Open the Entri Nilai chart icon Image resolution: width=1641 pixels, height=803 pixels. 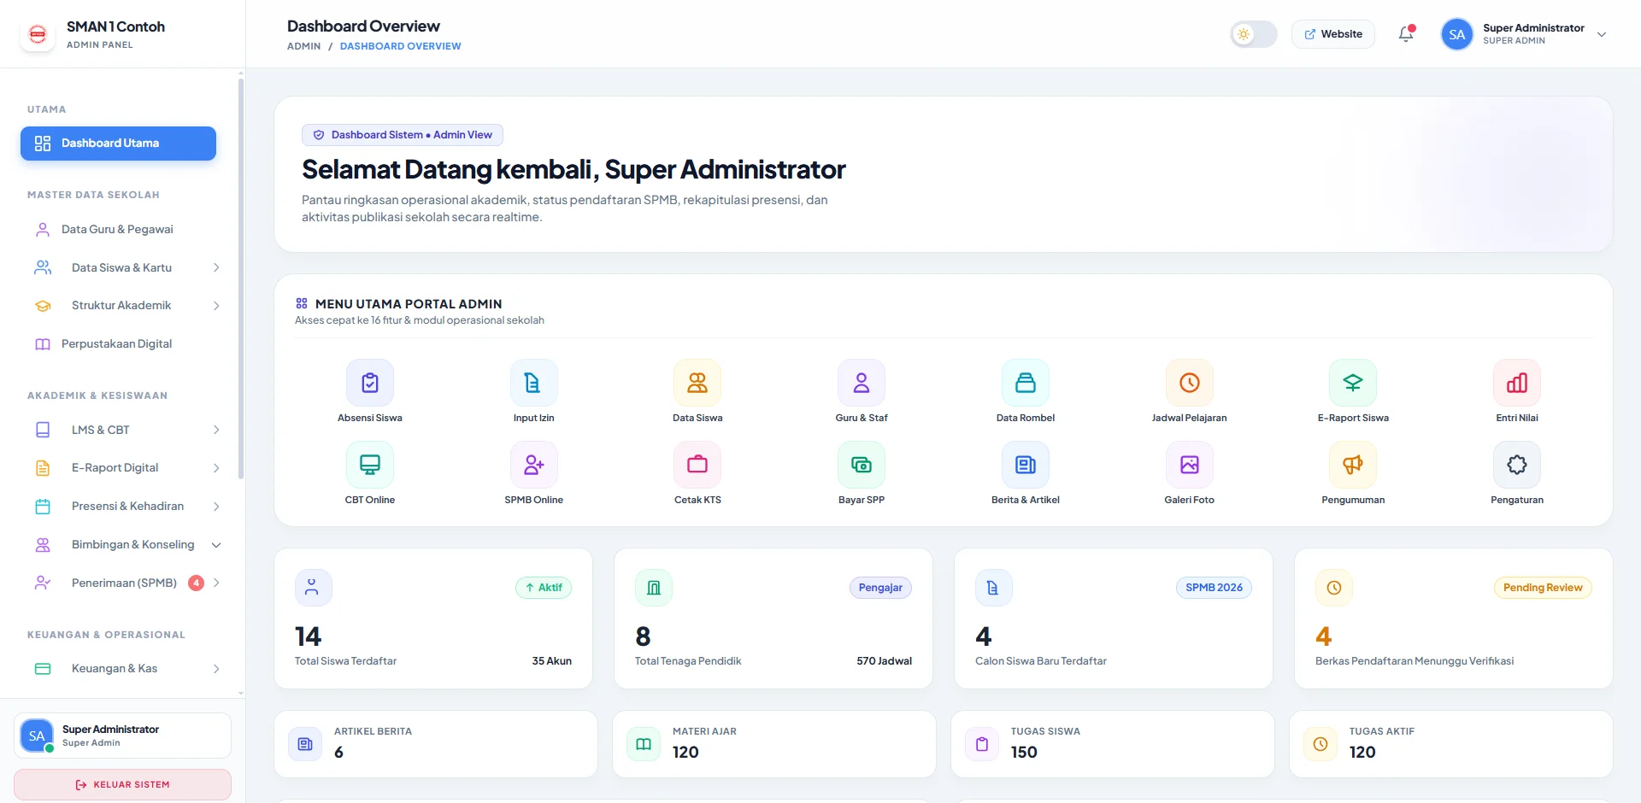(x=1517, y=383)
